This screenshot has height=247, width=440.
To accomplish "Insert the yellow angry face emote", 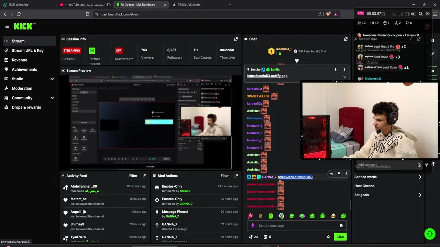I will pyautogui.click(x=261, y=216).
